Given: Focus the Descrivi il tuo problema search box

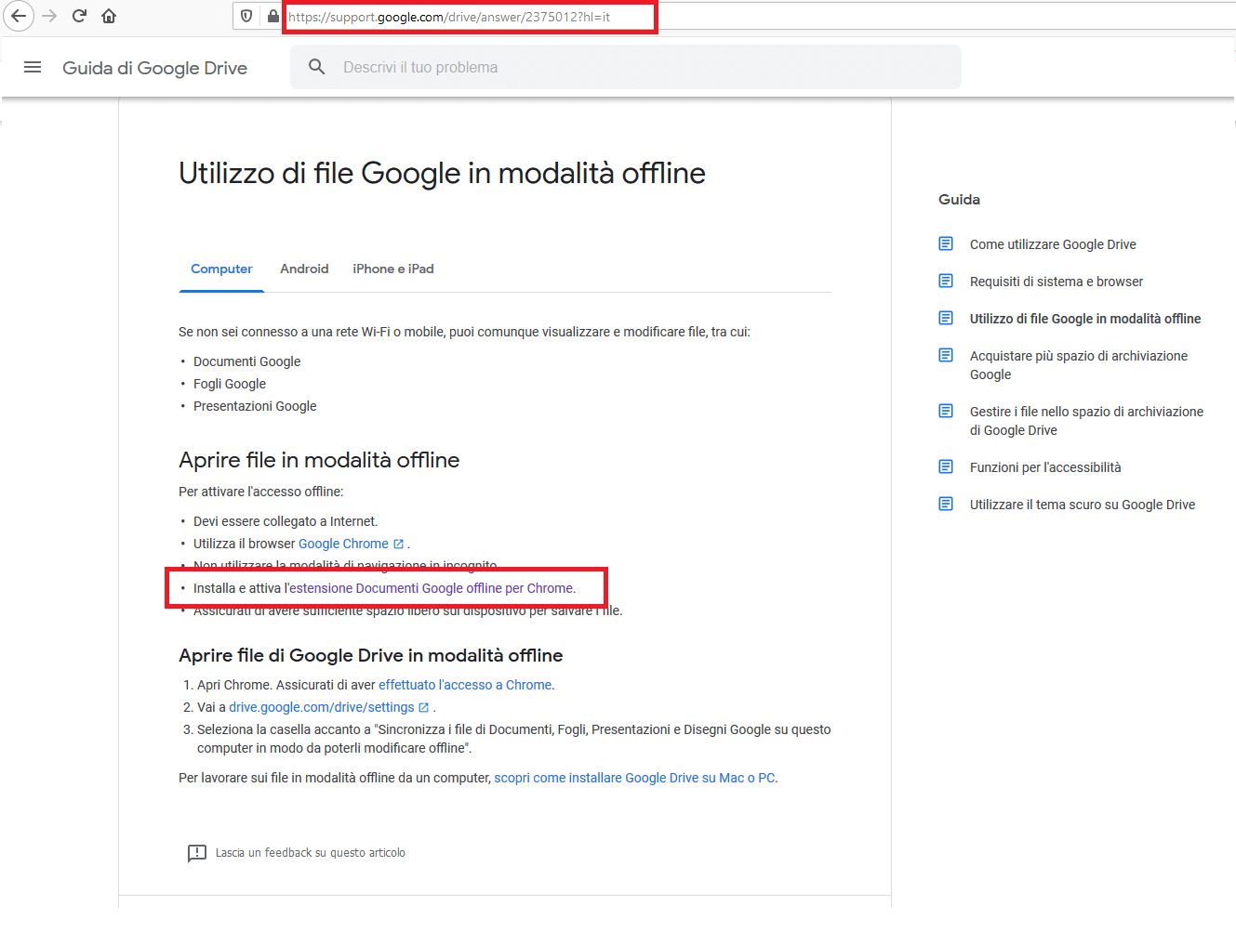Looking at the screenshot, I should pyautogui.click(x=626, y=67).
